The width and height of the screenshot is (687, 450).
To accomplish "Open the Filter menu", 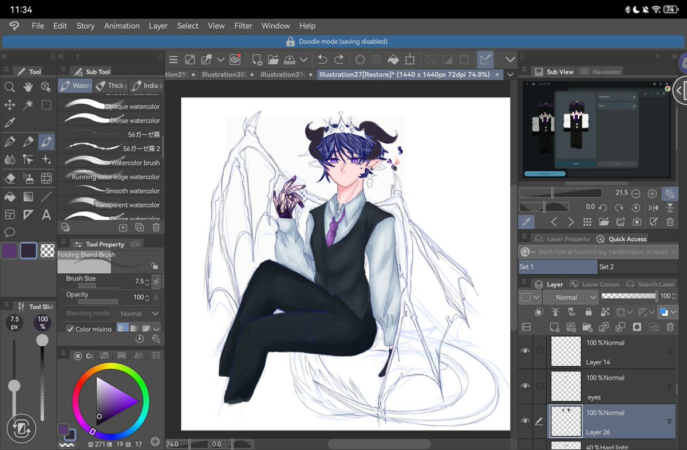I will click(243, 26).
